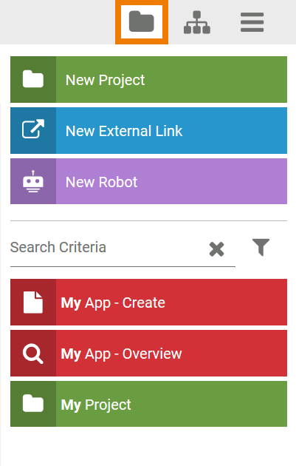Click the magnifier icon on My App - Overview

pos(33,354)
